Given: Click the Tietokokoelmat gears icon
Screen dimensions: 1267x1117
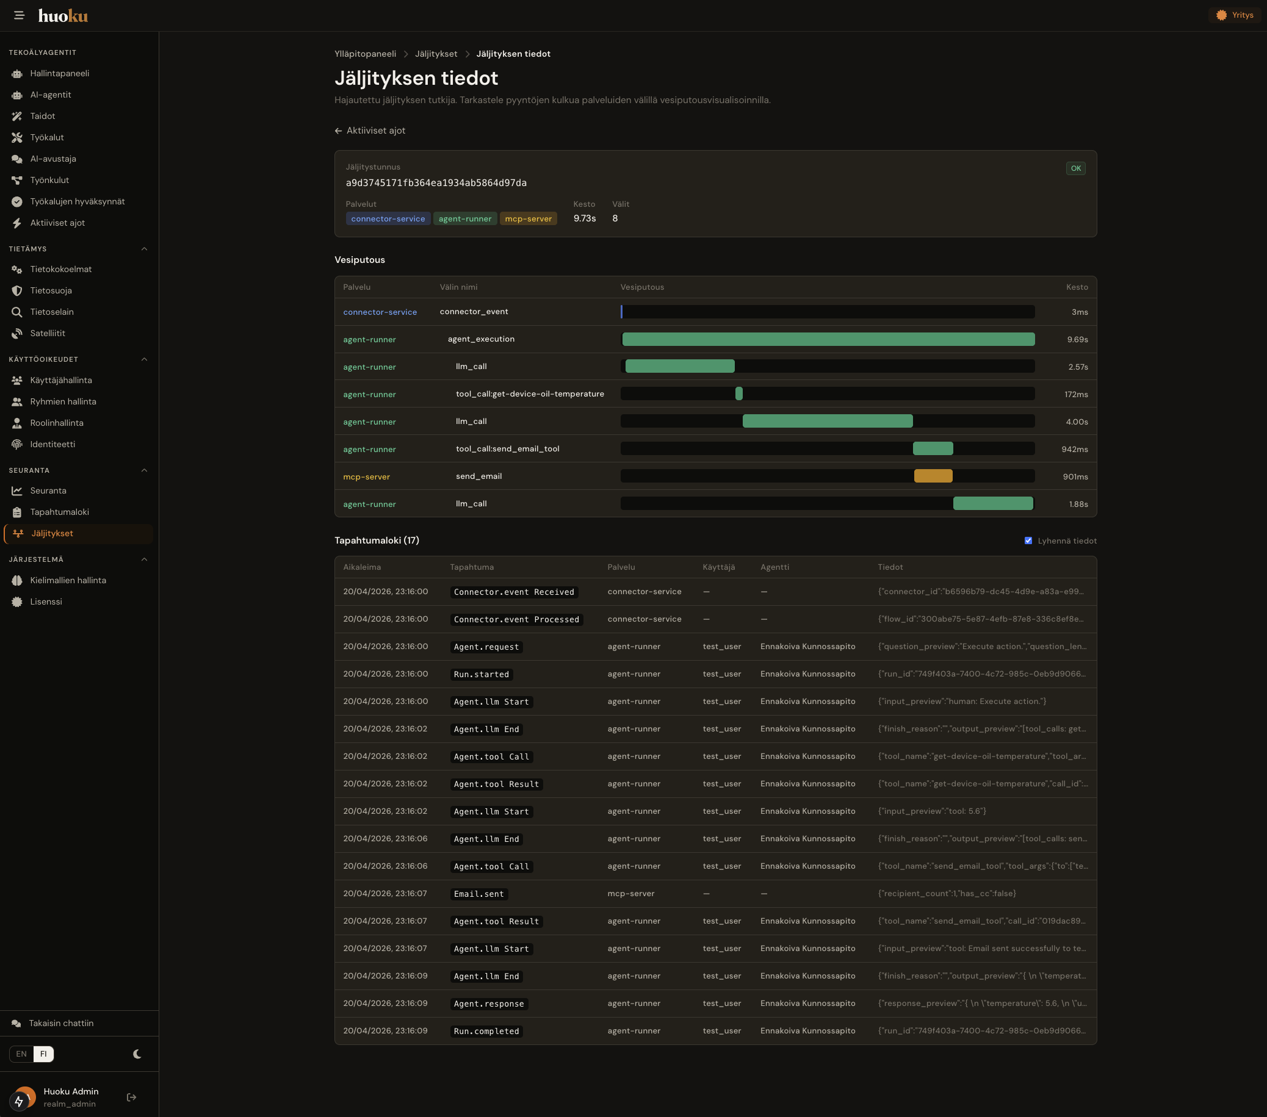Looking at the screenshot, I should point(17,270).
